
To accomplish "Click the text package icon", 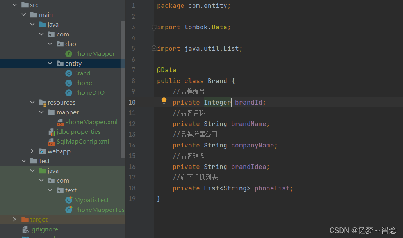I will point(60,190).
